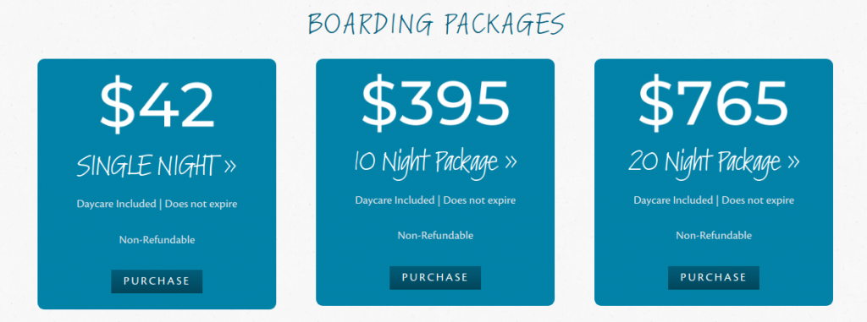Open the 20 Night Package link text

(705, 162)
